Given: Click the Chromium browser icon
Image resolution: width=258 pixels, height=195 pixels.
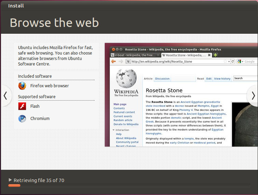Looking at the screenshot, I should coord(22,119).
